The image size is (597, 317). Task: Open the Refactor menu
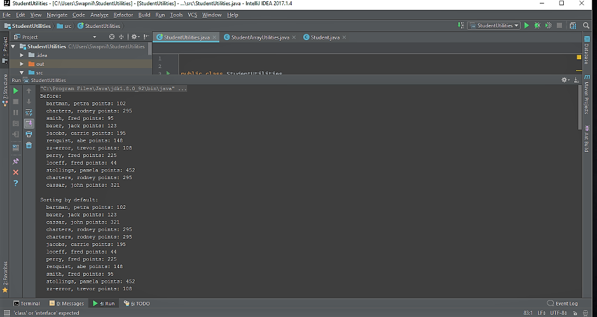coord(124,15)
